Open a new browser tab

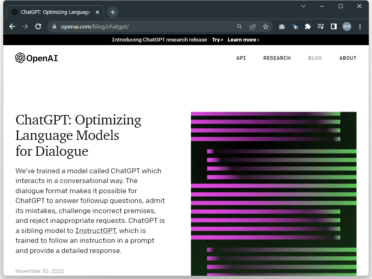click(112, 12)
